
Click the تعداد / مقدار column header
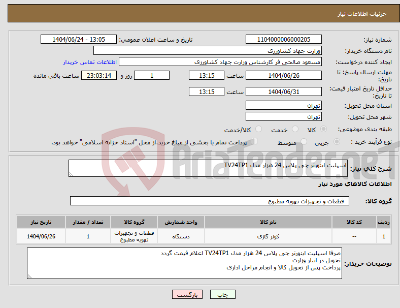[x=88, y=222]
